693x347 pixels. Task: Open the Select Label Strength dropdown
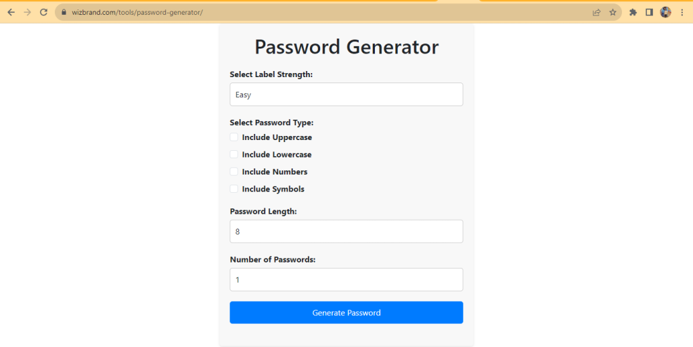click(x=346, y=95)
